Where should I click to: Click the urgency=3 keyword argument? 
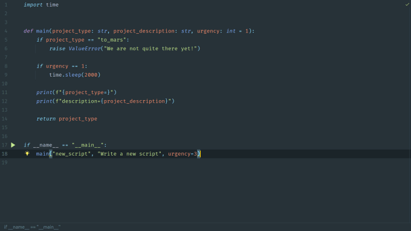pyautogui.click(x=183, y=154)
